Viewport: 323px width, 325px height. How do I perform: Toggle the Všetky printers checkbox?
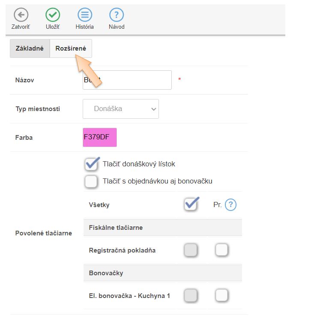click(191, 205)
